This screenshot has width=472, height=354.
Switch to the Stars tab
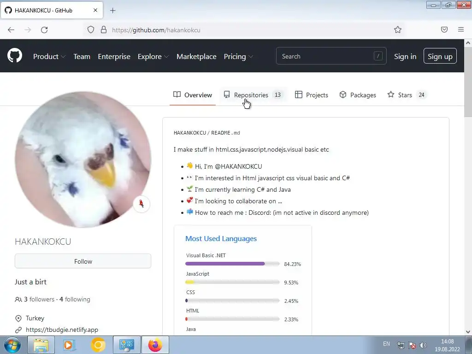click(407, 95)
